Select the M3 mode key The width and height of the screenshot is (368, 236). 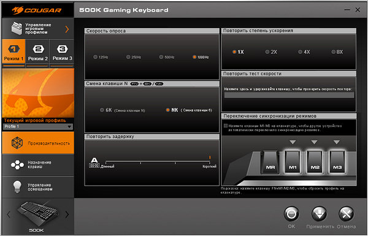coord(337,162)
